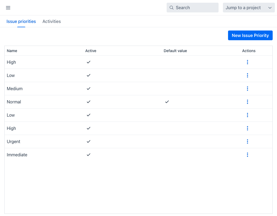Click Default value checkmark for Normal
This screenshot has width=277, height=216.
tap(167, 102)
